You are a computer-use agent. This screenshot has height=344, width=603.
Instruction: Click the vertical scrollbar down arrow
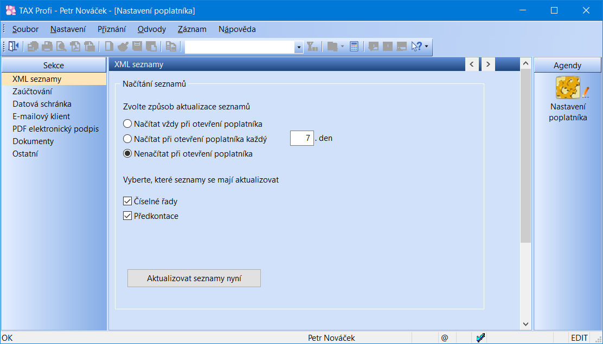pyautogui.click(x=525, y=324)
